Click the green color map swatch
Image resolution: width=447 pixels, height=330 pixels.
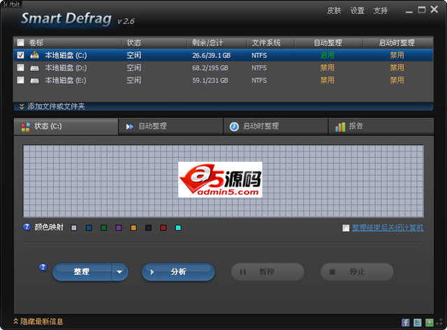click(104, 227)
